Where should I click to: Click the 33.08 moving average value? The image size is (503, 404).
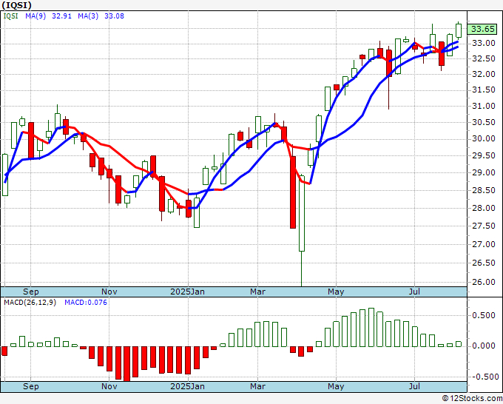pos(114,16)
